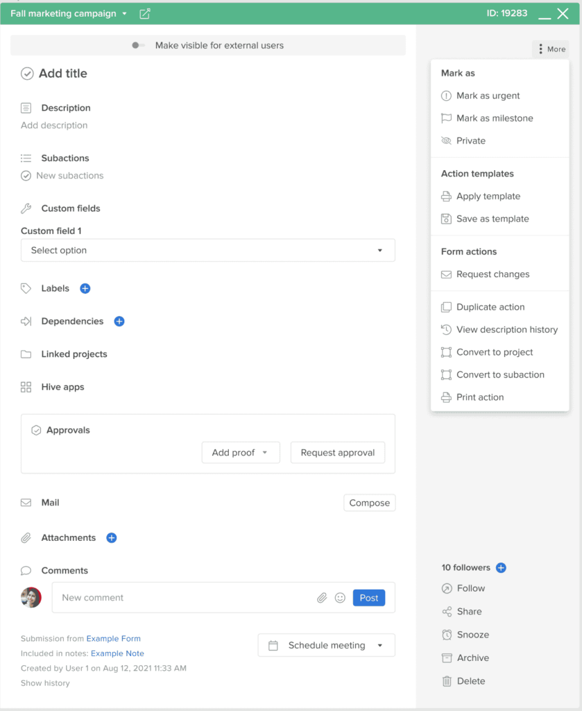Choose Convert to subaction menu item
Image resolution: width=582 pixels, height=711 pixels.
[x=499, y=375]
